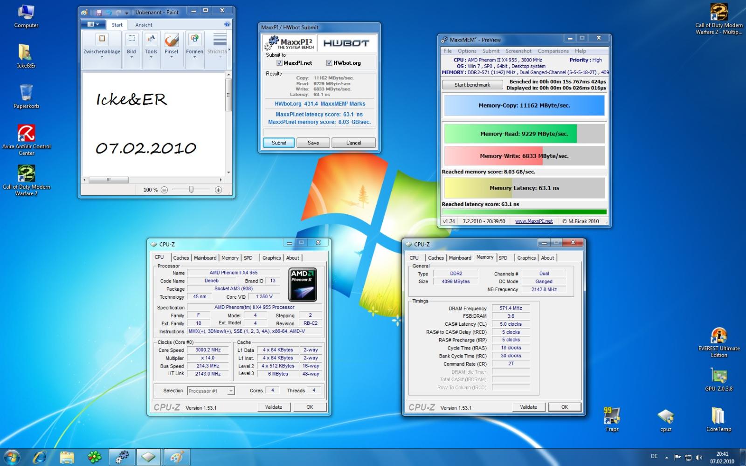
Task: Launch Internet Explorer from taskbar
Action: coord(40,457)
